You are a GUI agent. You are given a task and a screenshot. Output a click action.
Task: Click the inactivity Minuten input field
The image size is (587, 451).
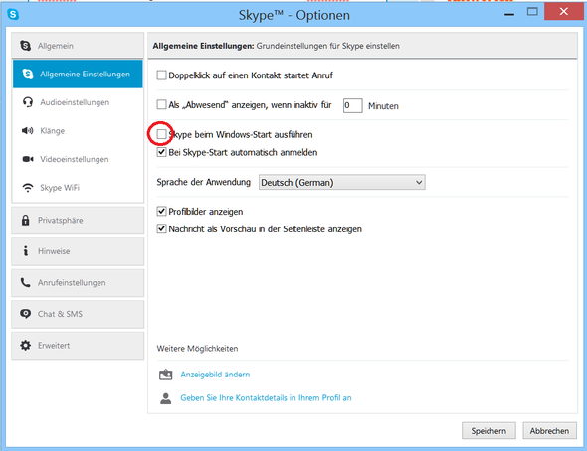click(352, 105)
